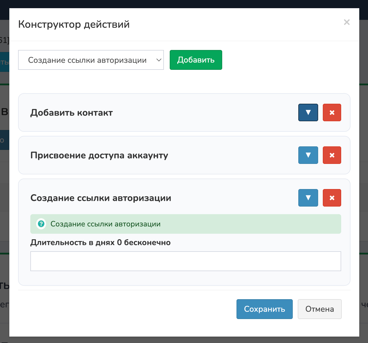Click the green Добавить button
Image resolution: width=368 pixels, height=343 pixels.
coord(196,60)
